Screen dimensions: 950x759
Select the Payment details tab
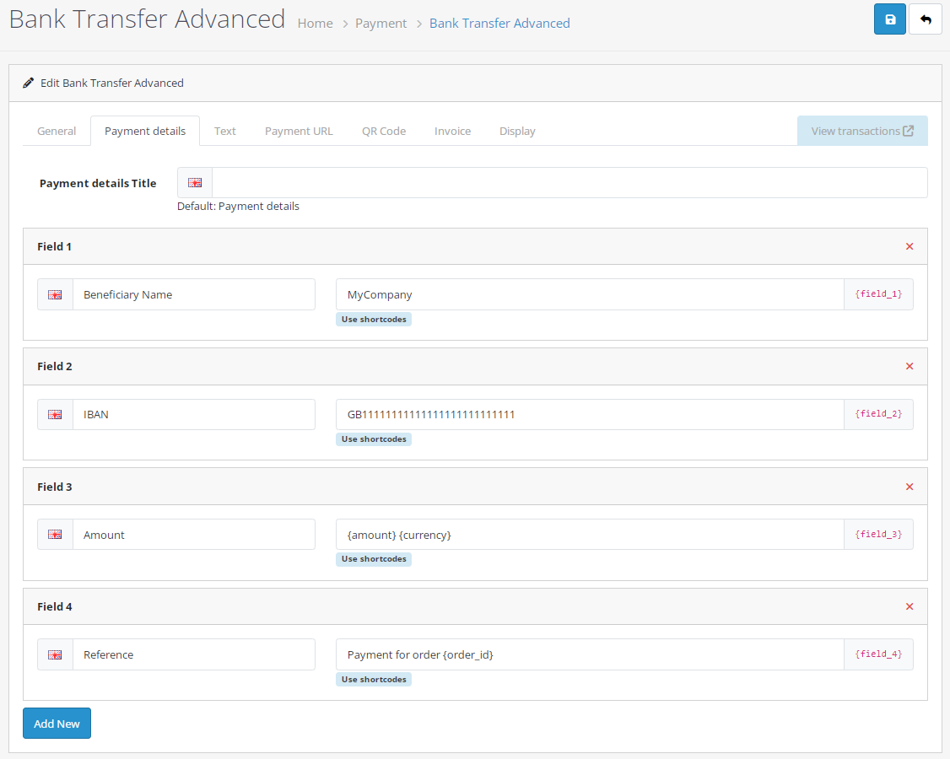point(145,131)
